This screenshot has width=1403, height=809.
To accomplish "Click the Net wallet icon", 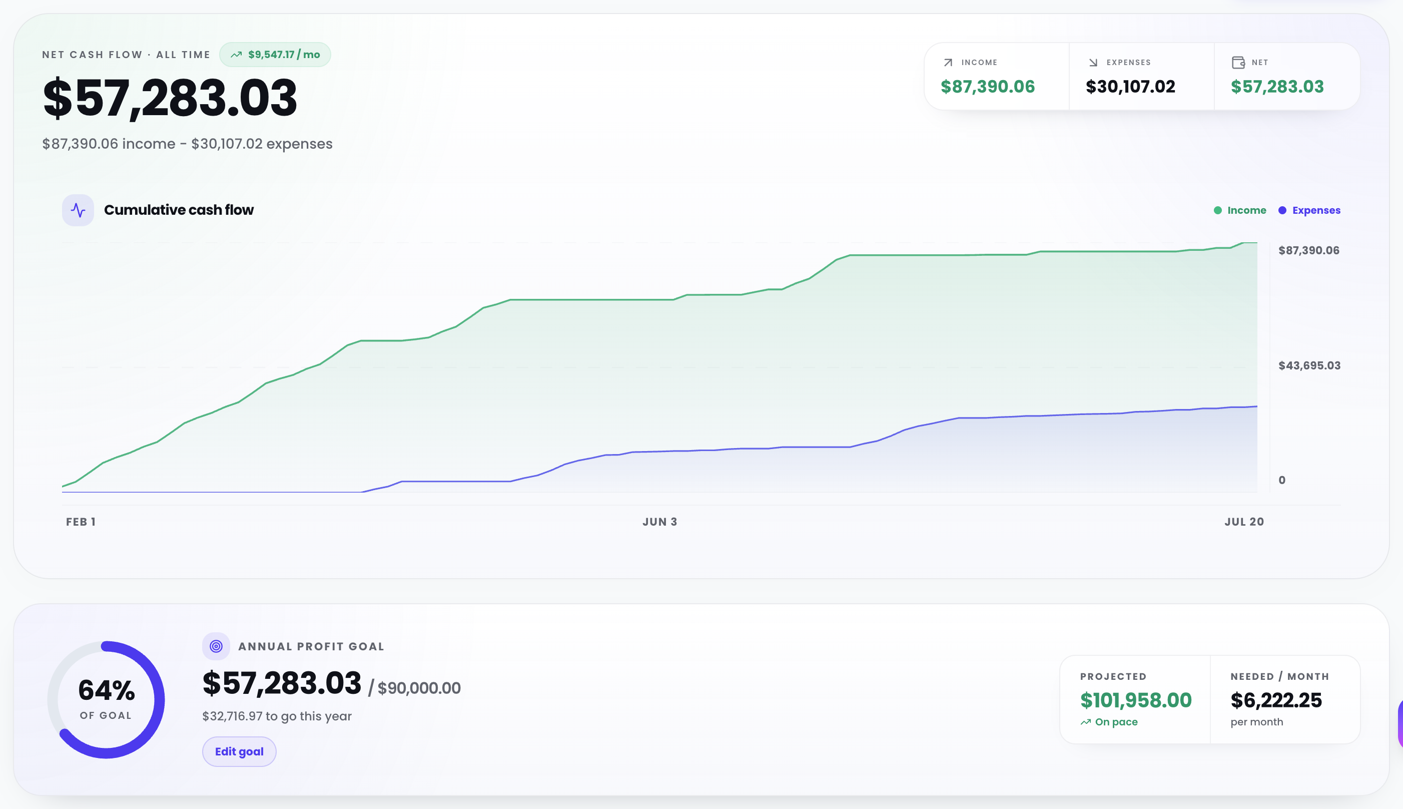I will (x=1238, y=62).
